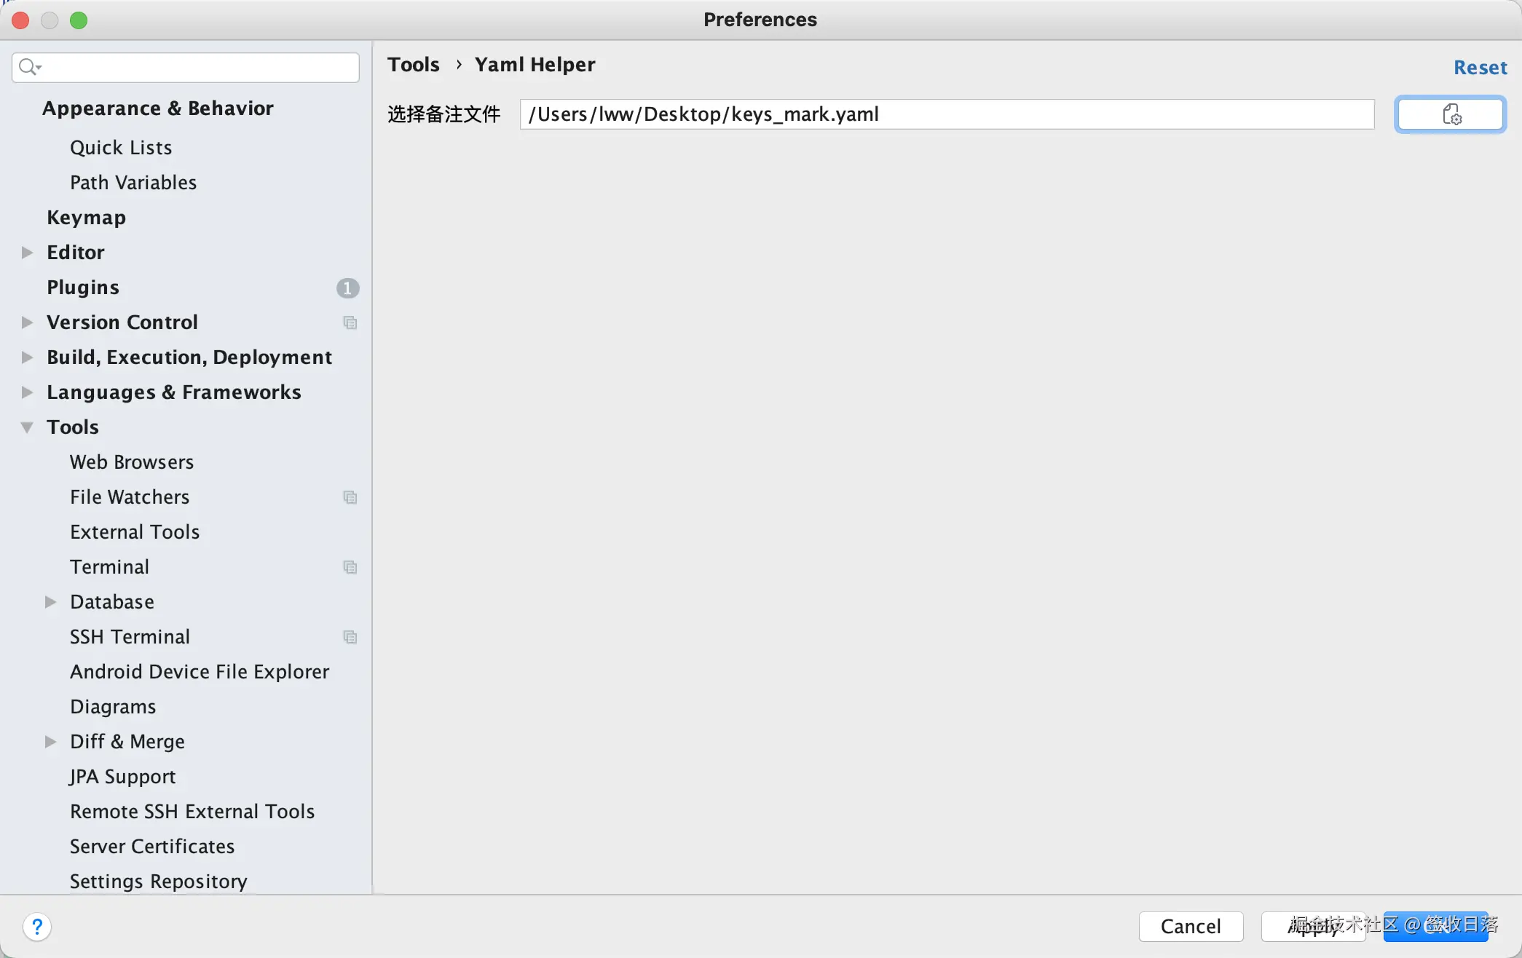Screen dimensions: 1522x958
Task: Click the help question mark icon
Action: point(38,926)
